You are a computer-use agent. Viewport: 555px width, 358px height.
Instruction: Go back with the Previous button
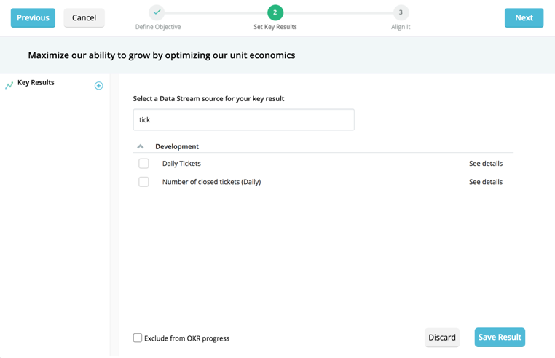point(33,17)
